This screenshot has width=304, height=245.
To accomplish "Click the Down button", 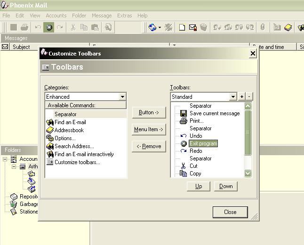I will (226, 186).
